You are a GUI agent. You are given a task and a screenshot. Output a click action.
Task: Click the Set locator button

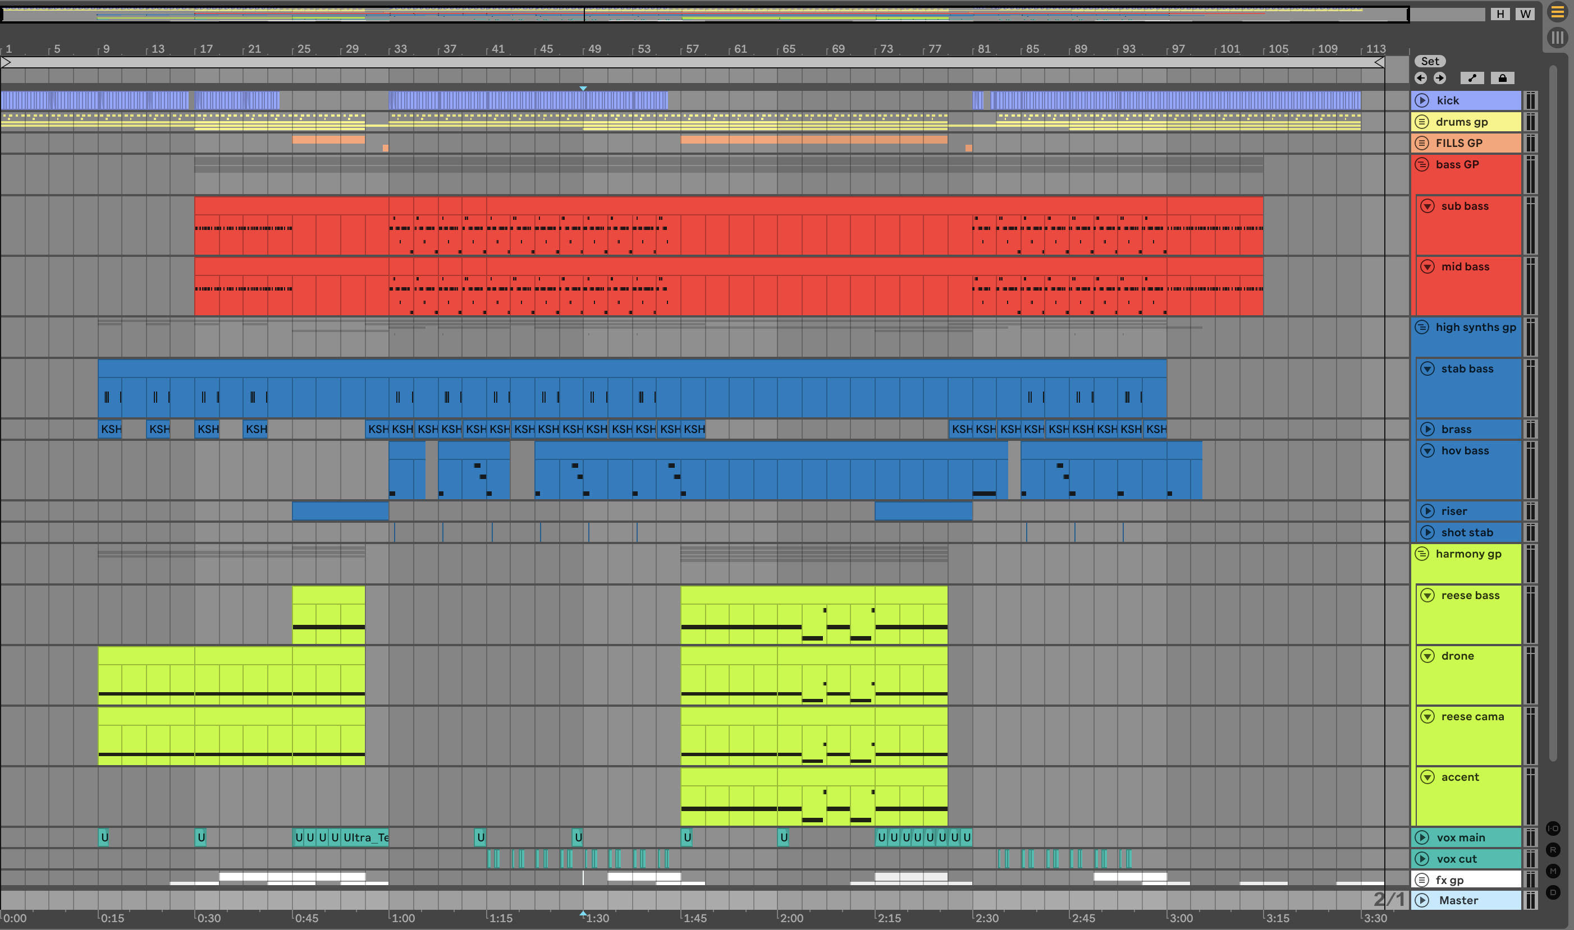click(x=1430, y=61)
